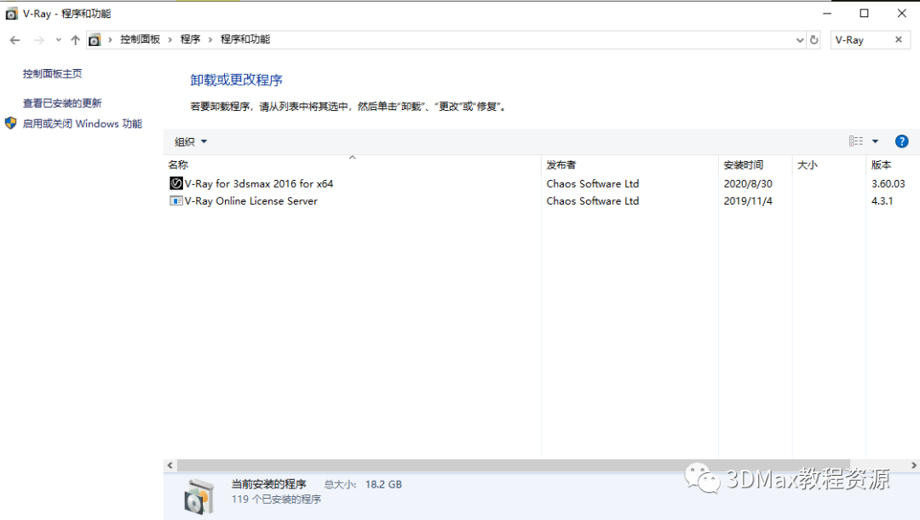Open 查看已安装的更新 link
This screenshot has width=920, height=520.
62,102
